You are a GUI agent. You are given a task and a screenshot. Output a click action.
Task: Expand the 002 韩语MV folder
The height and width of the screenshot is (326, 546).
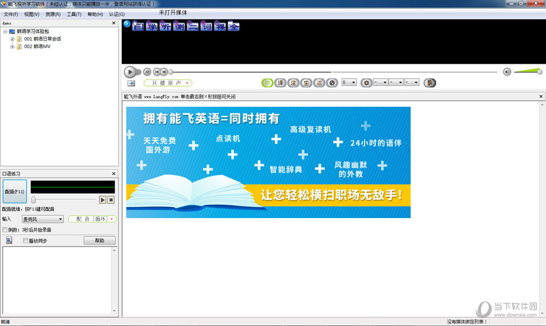coord(12,47)
